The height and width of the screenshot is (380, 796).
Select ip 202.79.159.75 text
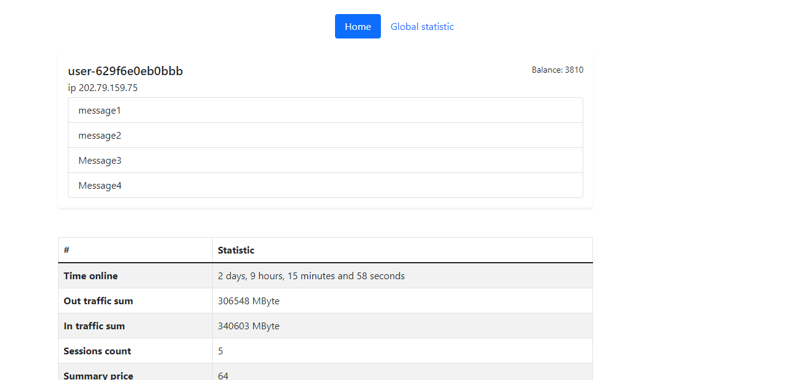(103, 87)
